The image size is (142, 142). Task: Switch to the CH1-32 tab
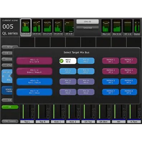tap(87, 22)
